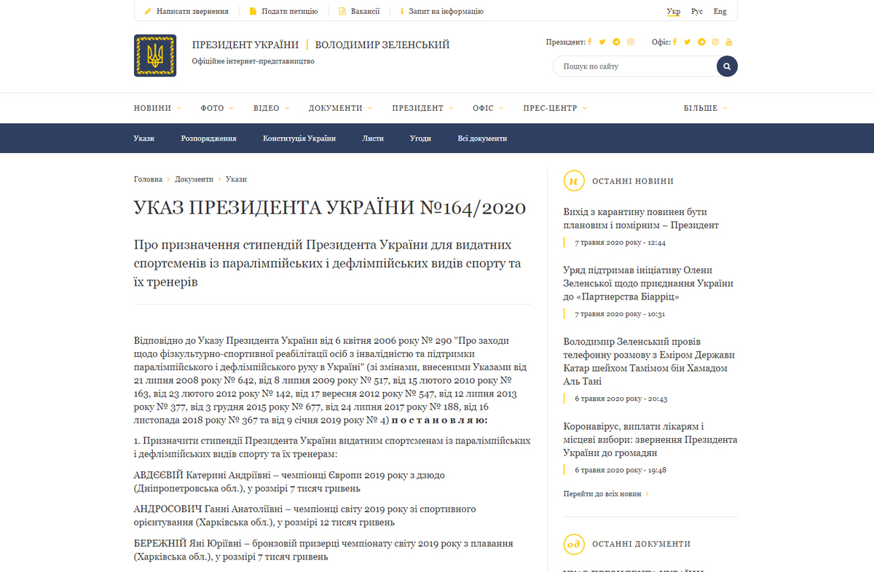Open the President's Telegram icon
Screen dimensions: 874x572
click(616, 42)
